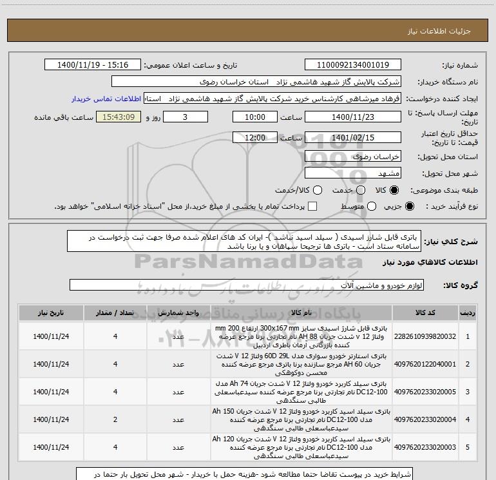Click the delivery province field خراسان رضوی
Viewport: 496px width, 480px height.
pyautogui.click(x=352, y=157)
